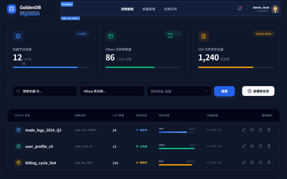Screen dimensions: 287x179
Task: Edit the billing_cycle_hist row
Action: coord(243,162)
